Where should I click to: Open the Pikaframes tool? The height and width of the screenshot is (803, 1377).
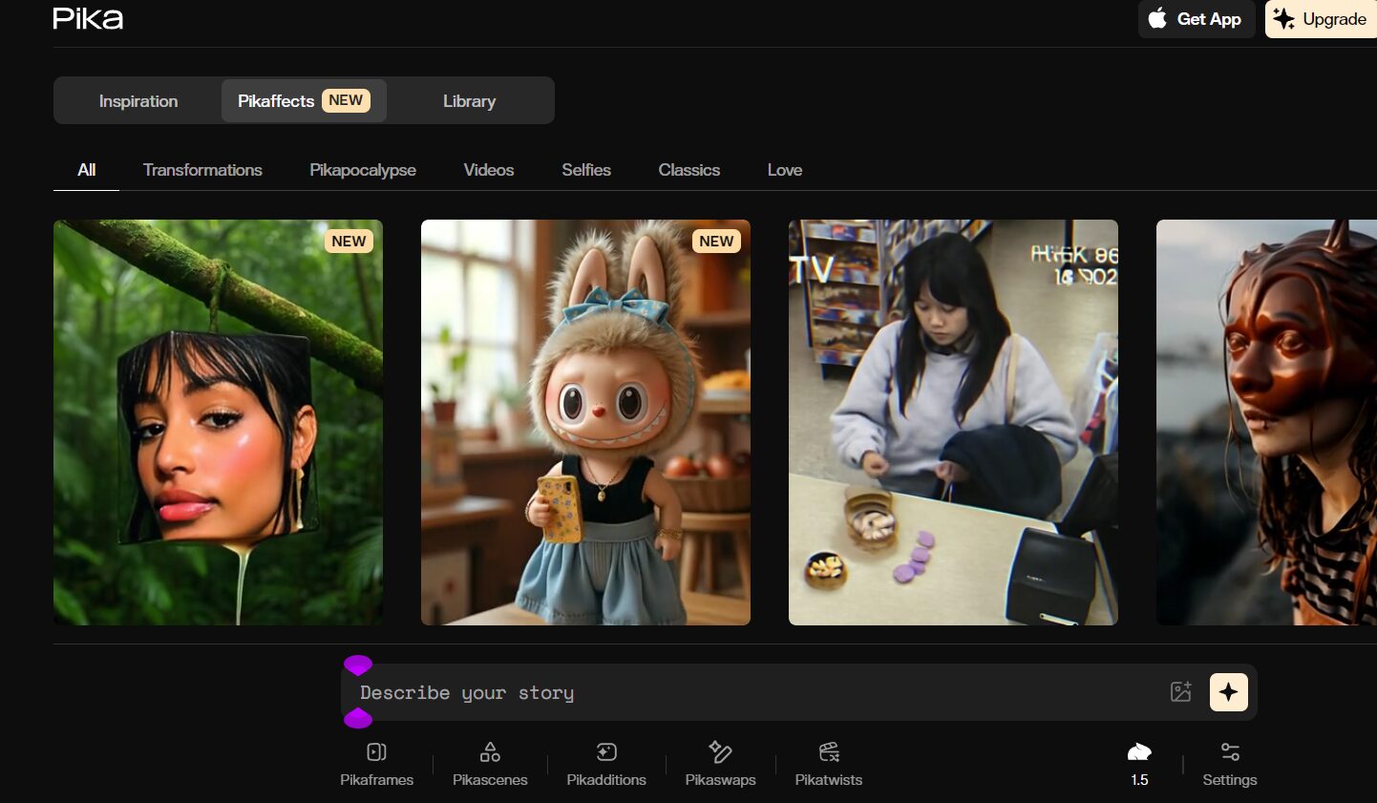376,764
